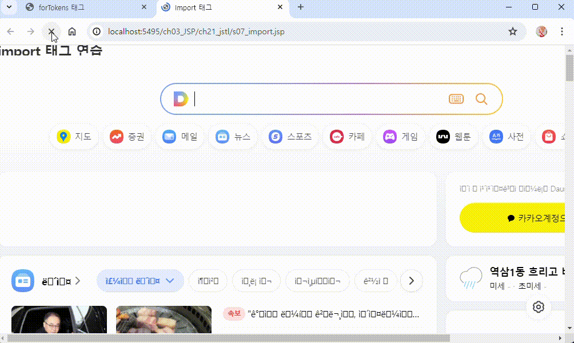The image size is (574, 343).
Task: Show more news categories with right arrow
Action: click(x=412, y=281)
